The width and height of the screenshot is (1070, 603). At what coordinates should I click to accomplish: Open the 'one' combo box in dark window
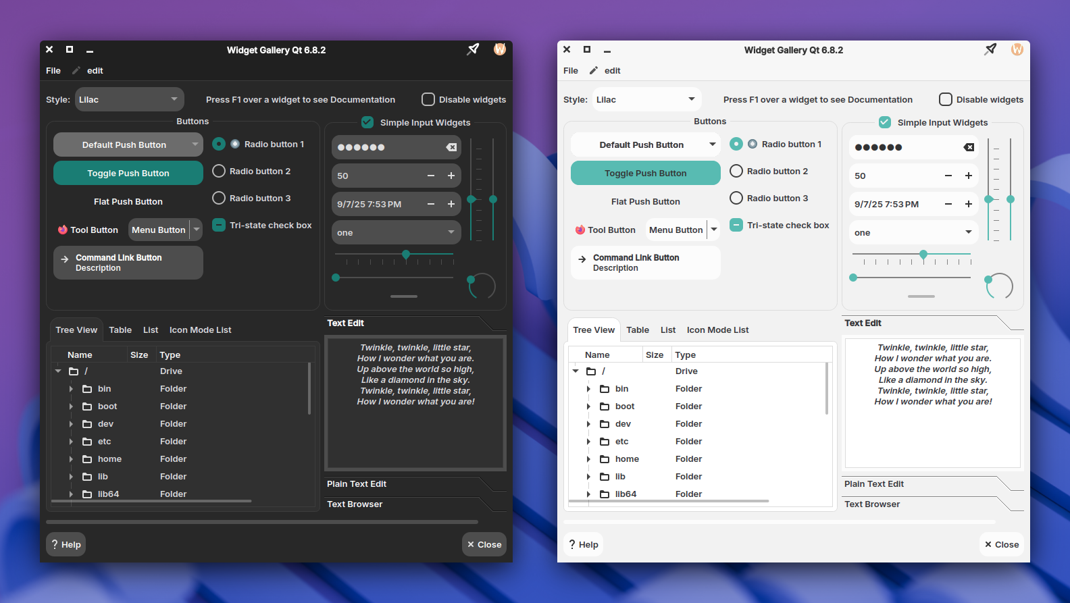397,232
